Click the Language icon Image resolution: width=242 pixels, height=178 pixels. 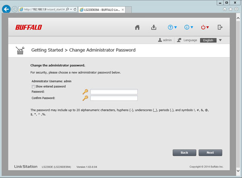click(x=179, y=40)
